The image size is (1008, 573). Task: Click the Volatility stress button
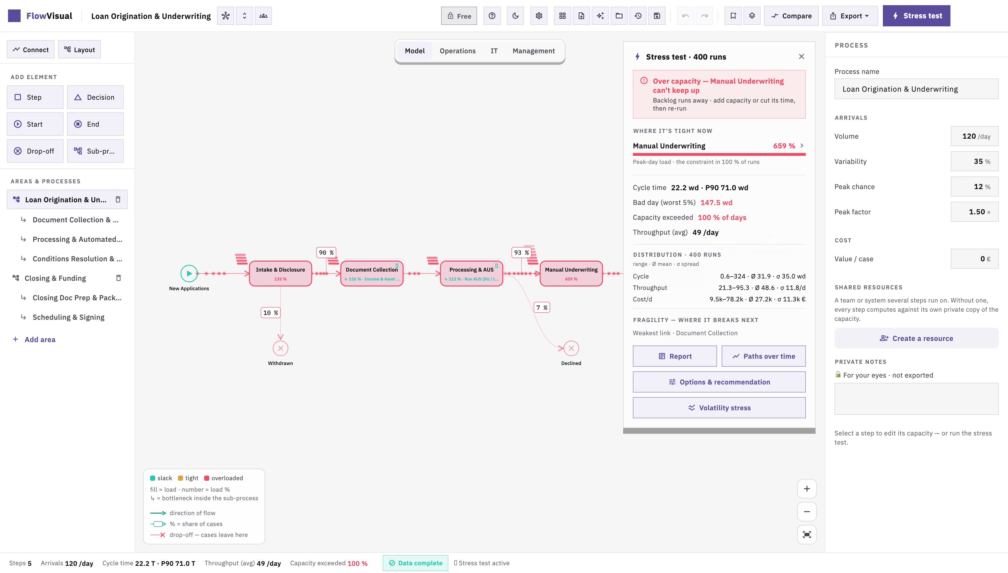719,408
